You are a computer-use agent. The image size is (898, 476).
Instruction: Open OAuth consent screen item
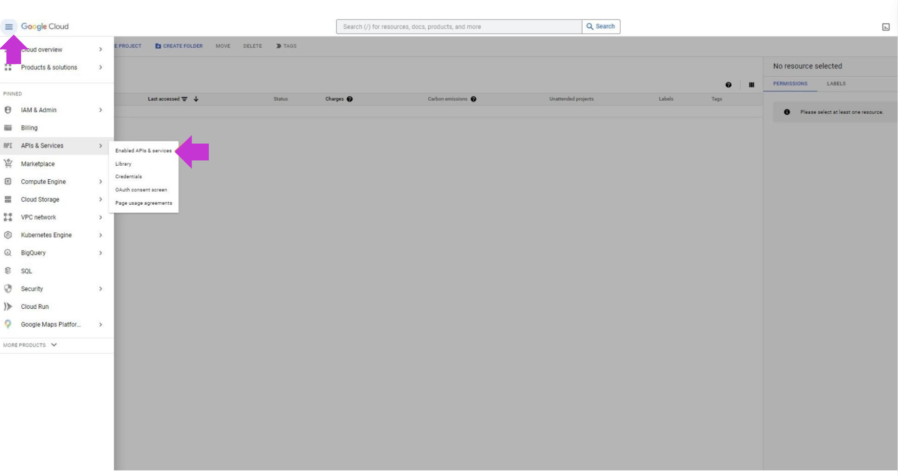(x=141, y=190)
